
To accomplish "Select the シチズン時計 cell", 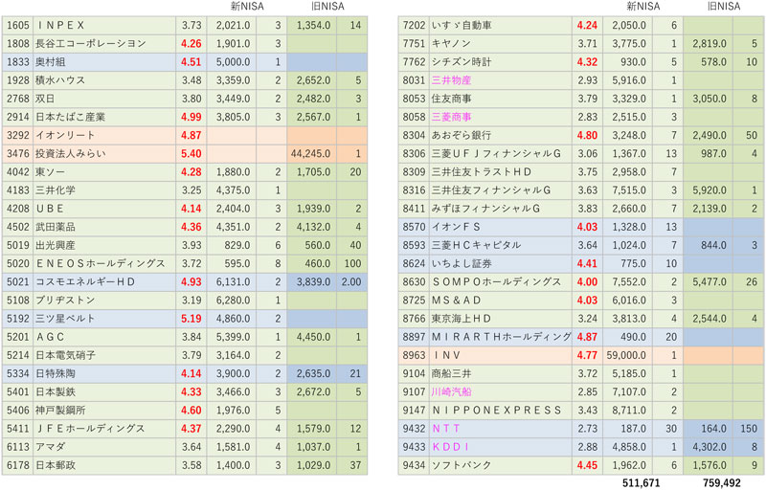I will tap(500, 62).
